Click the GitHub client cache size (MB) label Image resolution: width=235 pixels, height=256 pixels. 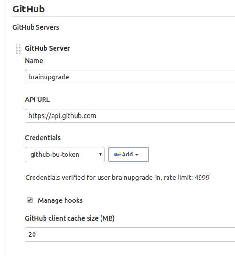point(70,218)
